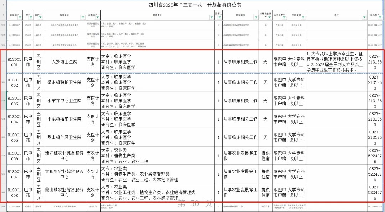Open the 县(区) column filter dropdown
This screenshot has height=212, width=385.
[40, 17]
